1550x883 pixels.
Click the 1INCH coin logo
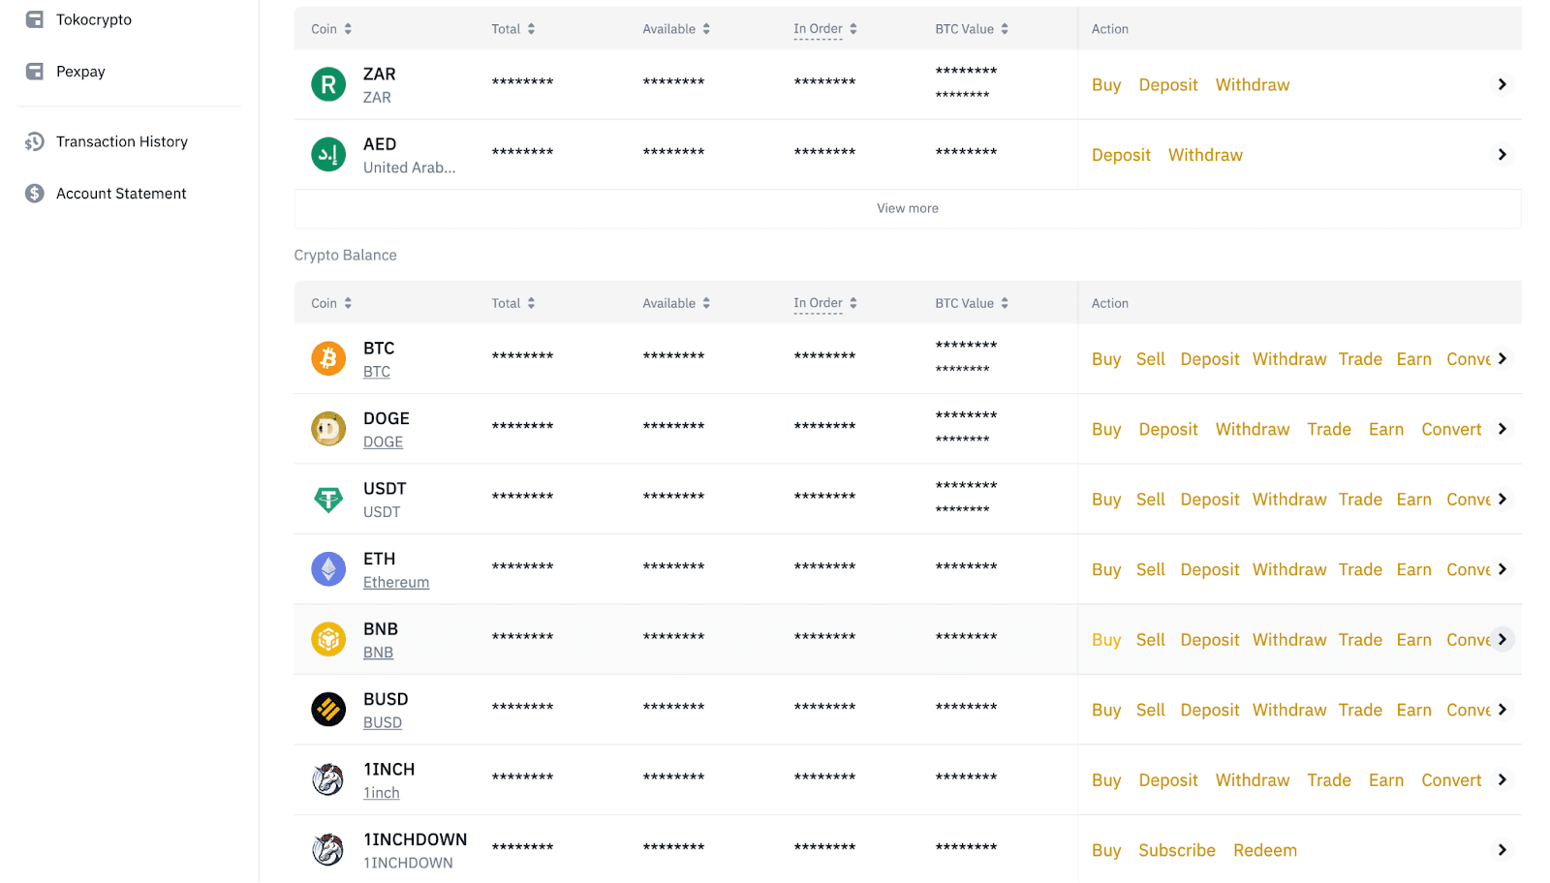click(328, 780)
